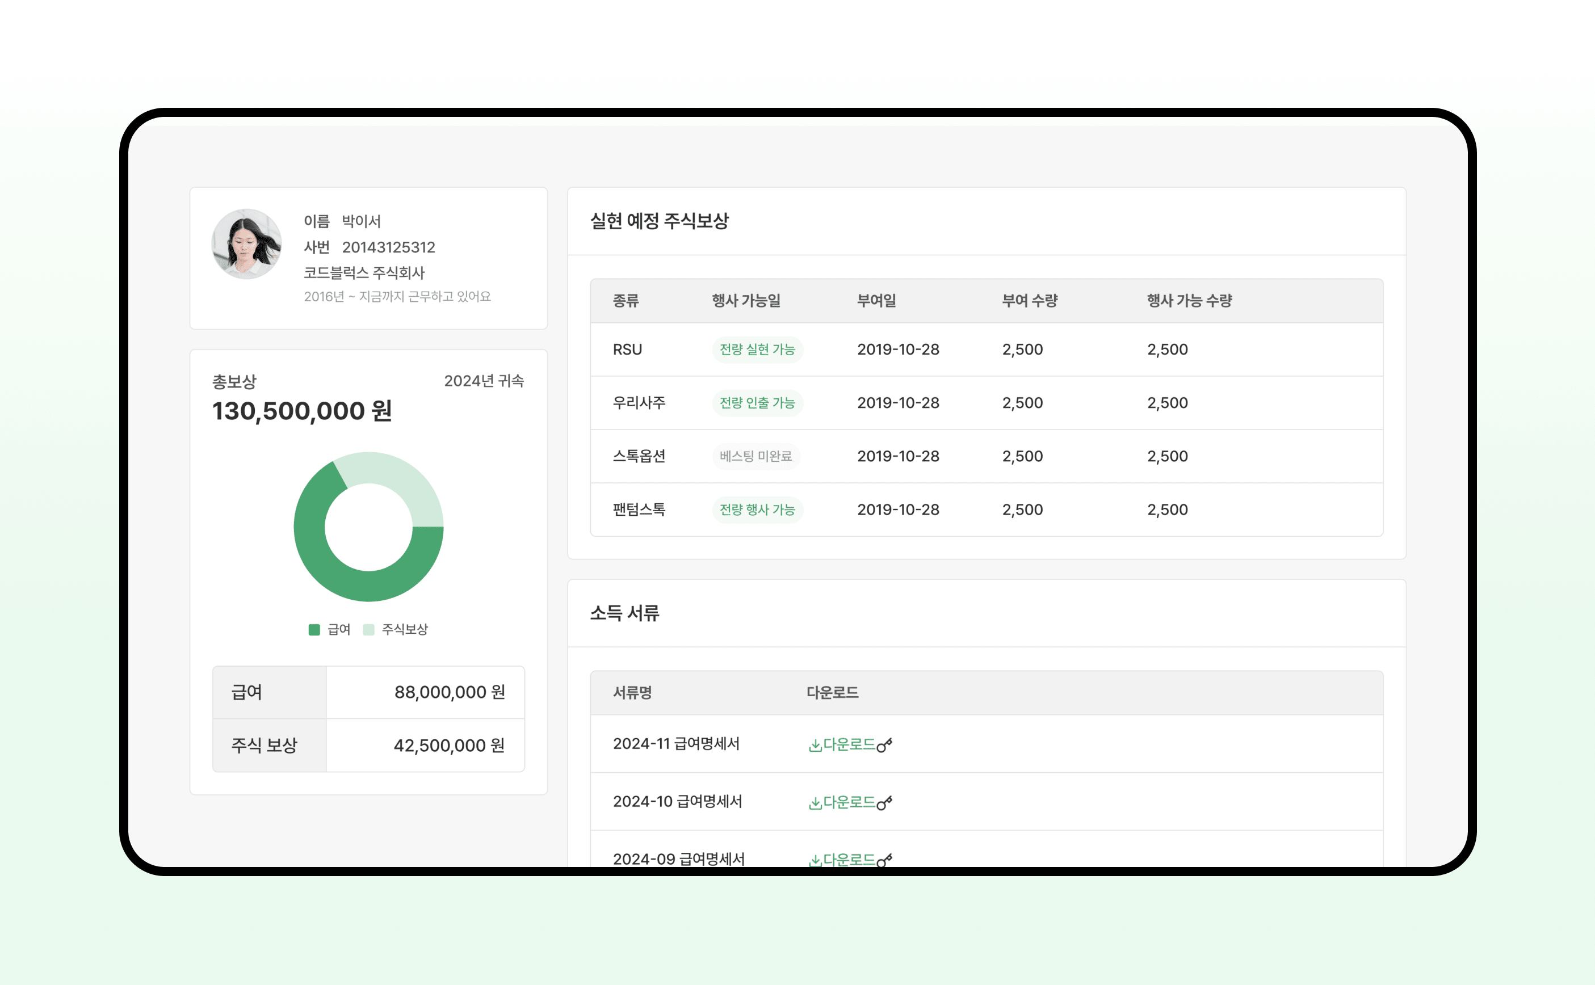This screenshot has height=985, width=1595.
Task: Click the 급여 legend color square
Action: 314,629
